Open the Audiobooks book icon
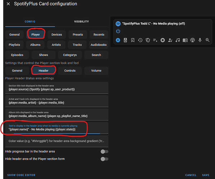215x179 pixels. [x=185, y=40]
